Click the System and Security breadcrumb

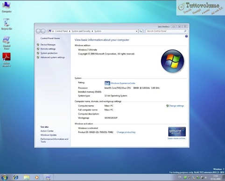coord(81,31)
